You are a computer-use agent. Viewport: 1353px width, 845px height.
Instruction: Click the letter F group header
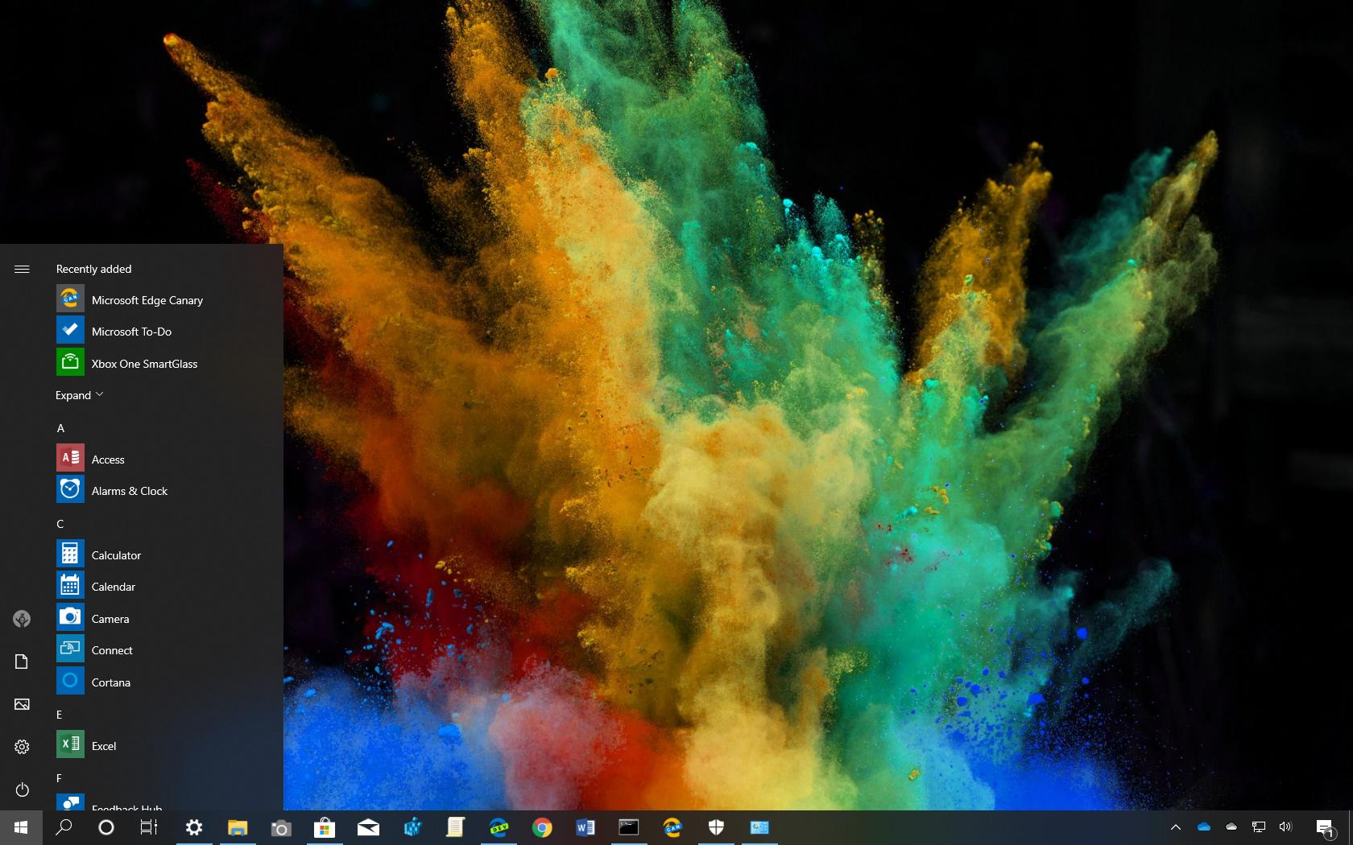tap(59, 778)
